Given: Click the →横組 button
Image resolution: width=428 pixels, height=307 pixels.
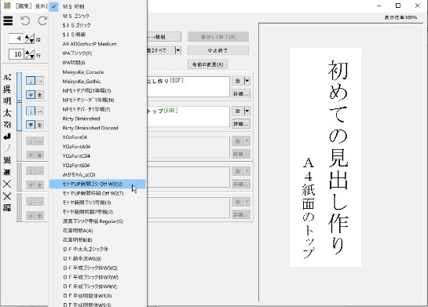Looking at the screenshot, I should pyautogui.click(x=164, y=37).
